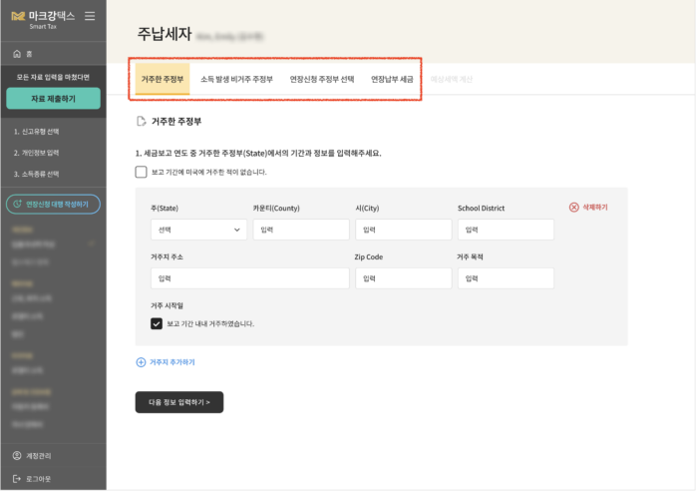
Task: Click the 로그아웃 logout icon
Action: (17, 479)
